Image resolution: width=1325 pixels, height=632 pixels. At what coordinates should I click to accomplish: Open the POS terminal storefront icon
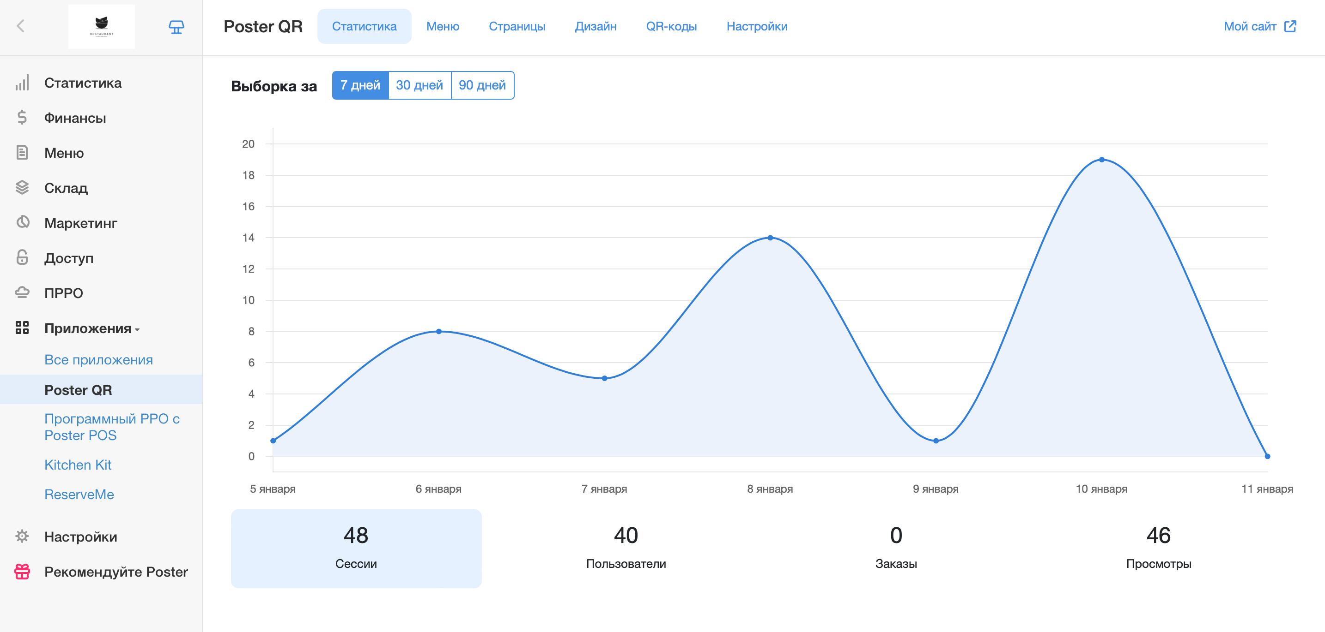(176, 27)
